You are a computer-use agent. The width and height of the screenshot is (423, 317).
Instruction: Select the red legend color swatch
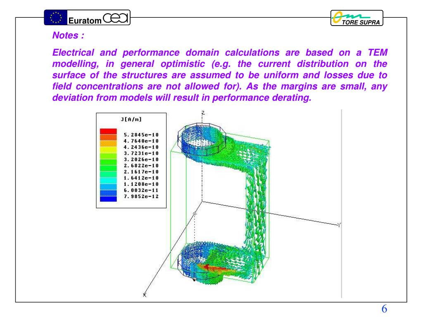[108, 131]
